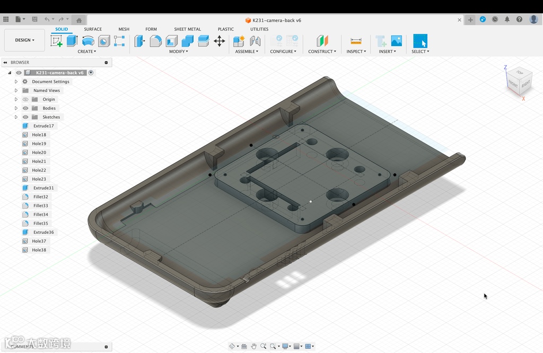
Task: Open the ASSEMBLE dropdown menu
Action: (x=247, y=51)
